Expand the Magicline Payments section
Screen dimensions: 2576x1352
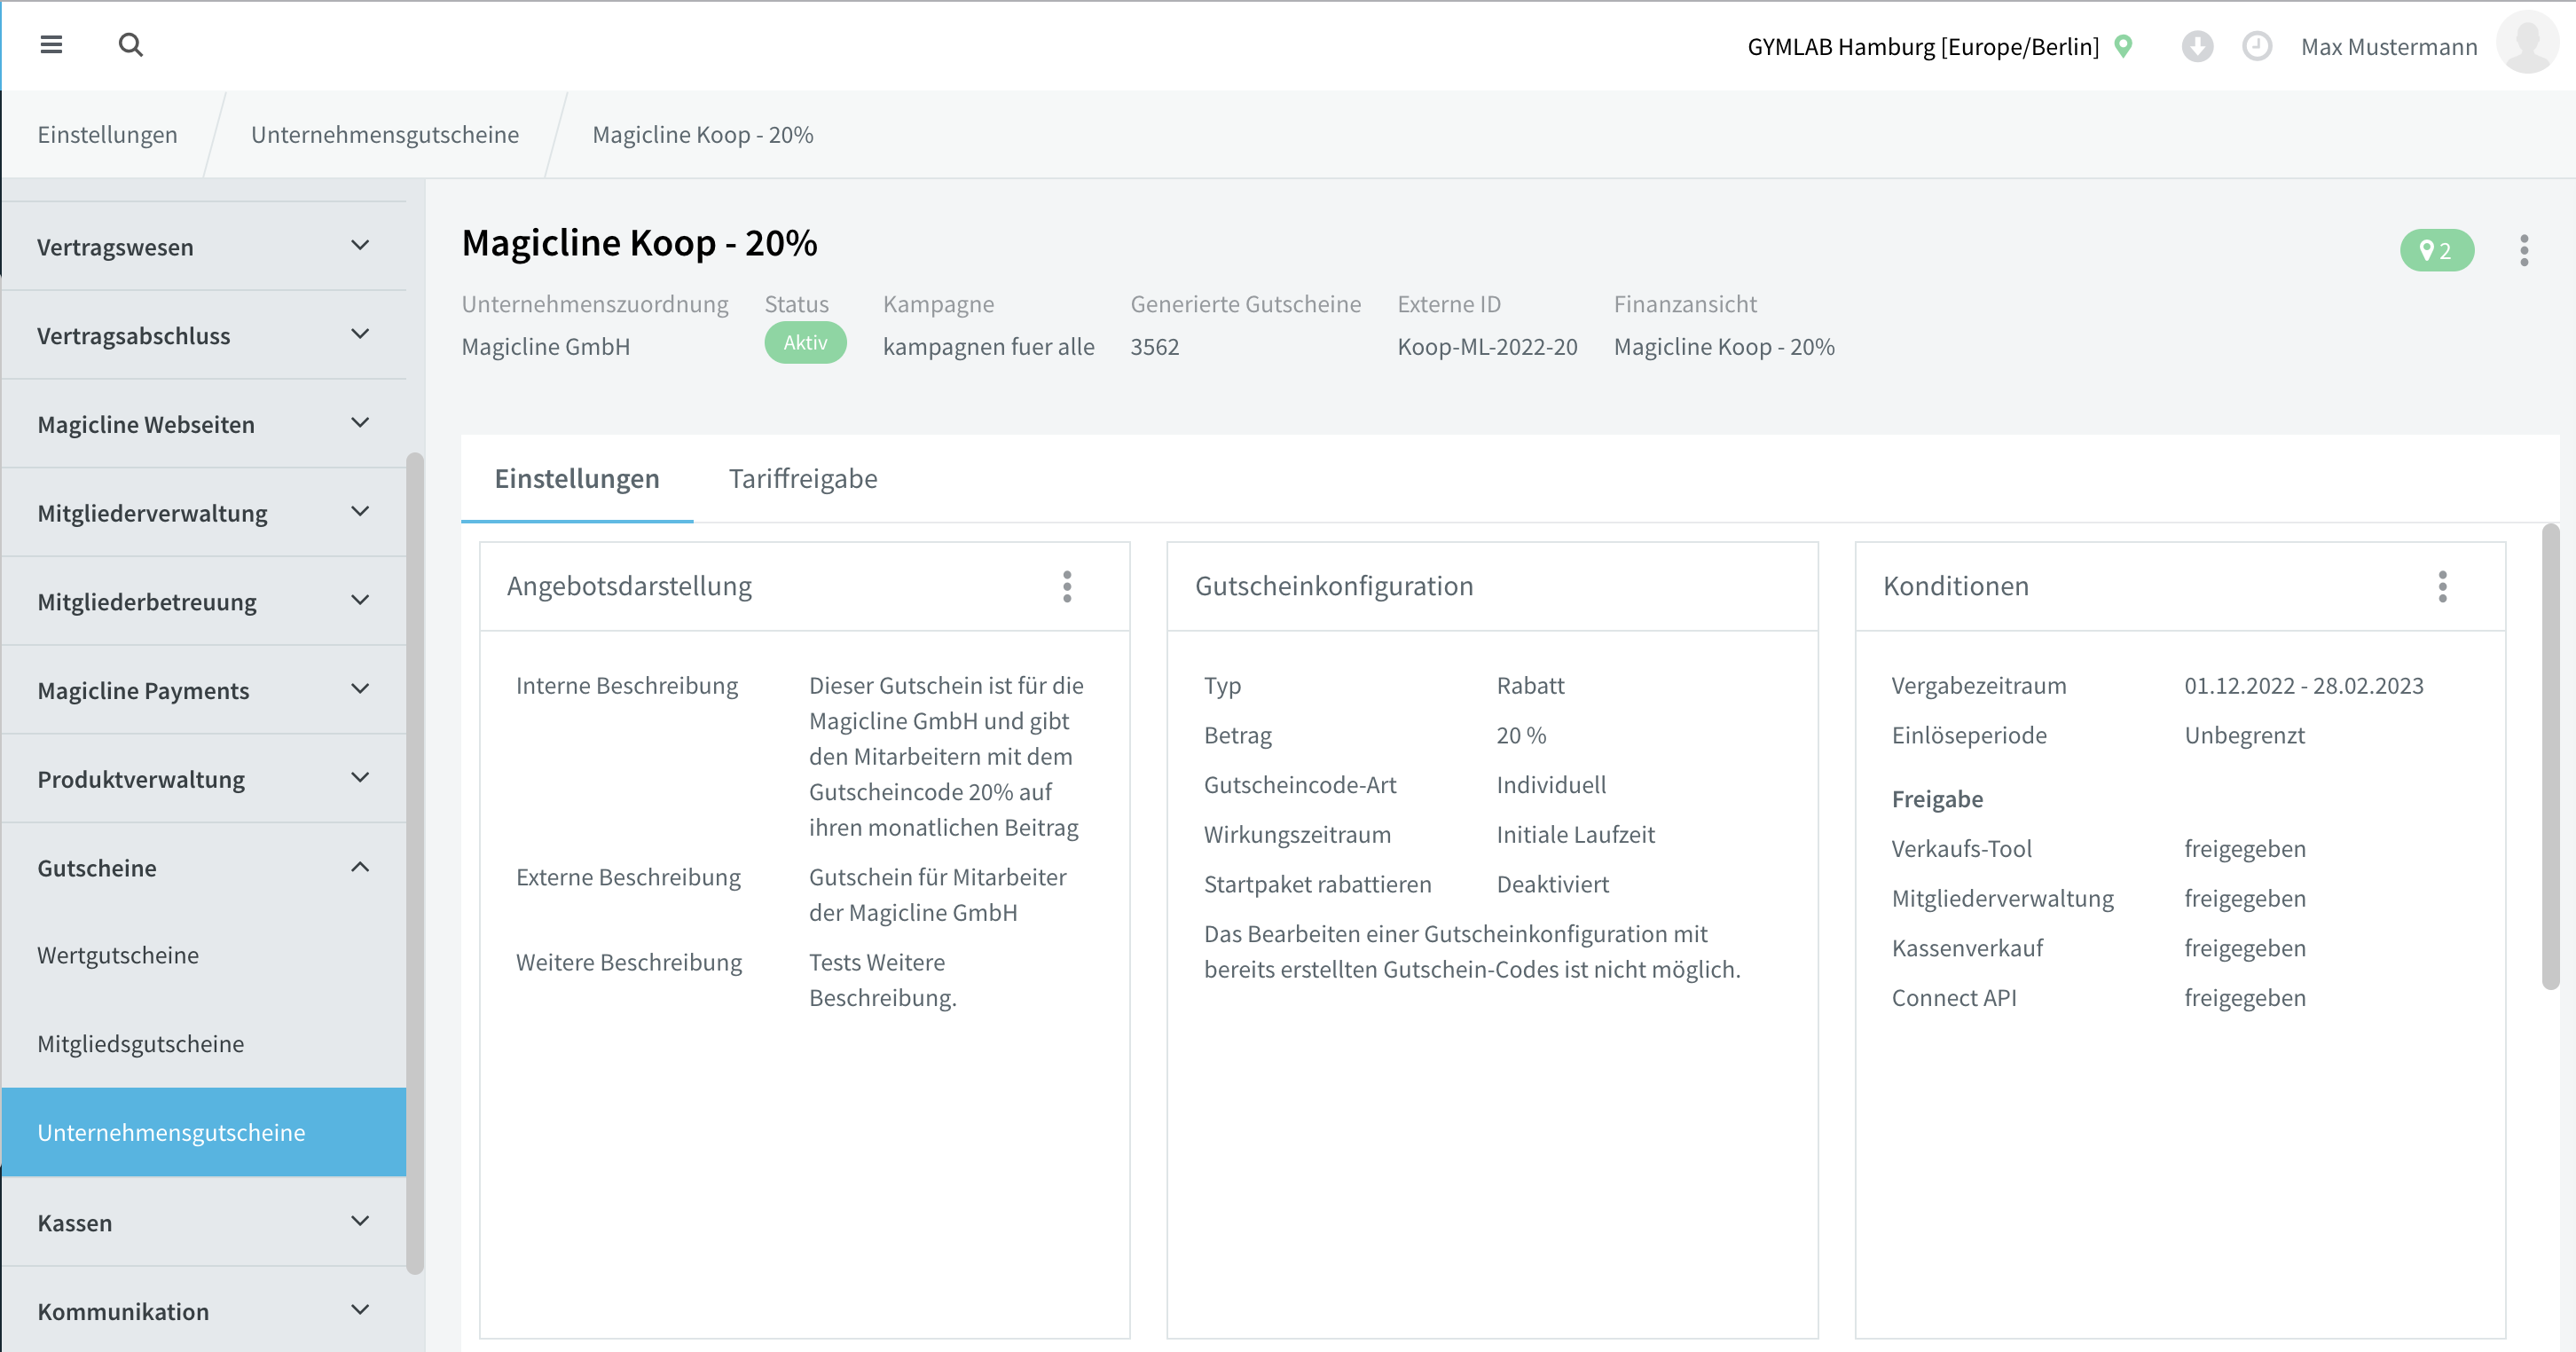click(204, 690)
